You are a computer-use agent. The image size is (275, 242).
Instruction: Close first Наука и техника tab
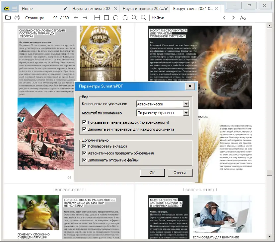115,9
